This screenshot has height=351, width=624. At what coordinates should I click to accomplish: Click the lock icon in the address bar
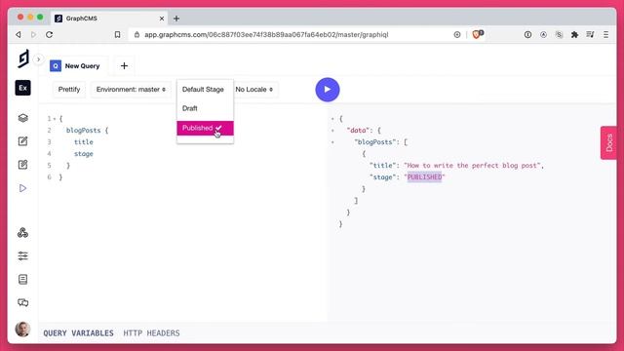pos(136,35)
